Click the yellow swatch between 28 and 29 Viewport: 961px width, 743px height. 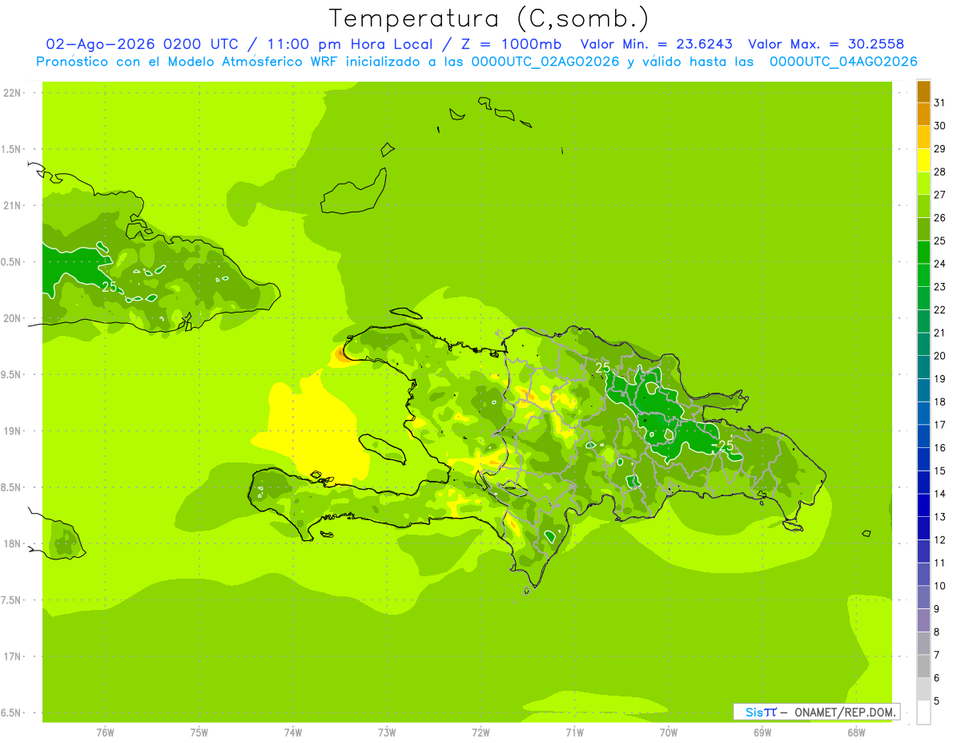point(923,160)
